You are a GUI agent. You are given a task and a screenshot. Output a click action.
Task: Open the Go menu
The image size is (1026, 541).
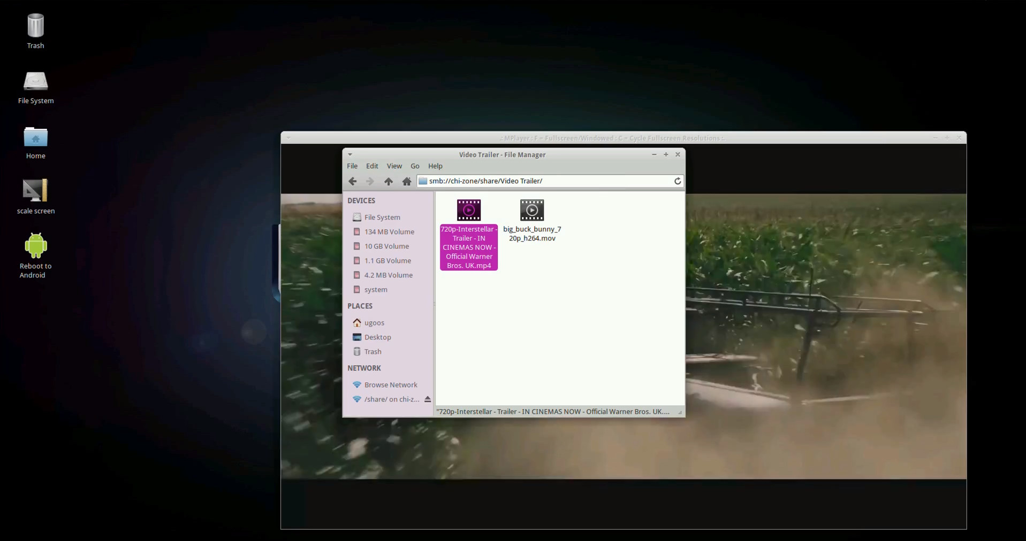[x=415, y=166]
